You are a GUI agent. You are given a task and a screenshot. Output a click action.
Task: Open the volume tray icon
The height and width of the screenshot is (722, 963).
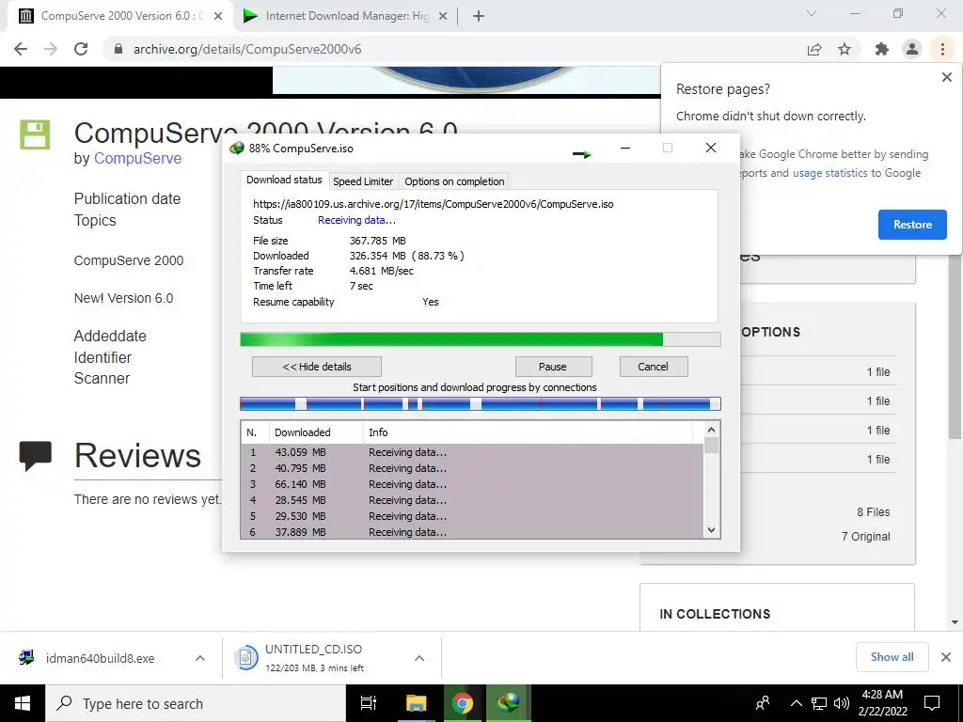tap(842, 703)
